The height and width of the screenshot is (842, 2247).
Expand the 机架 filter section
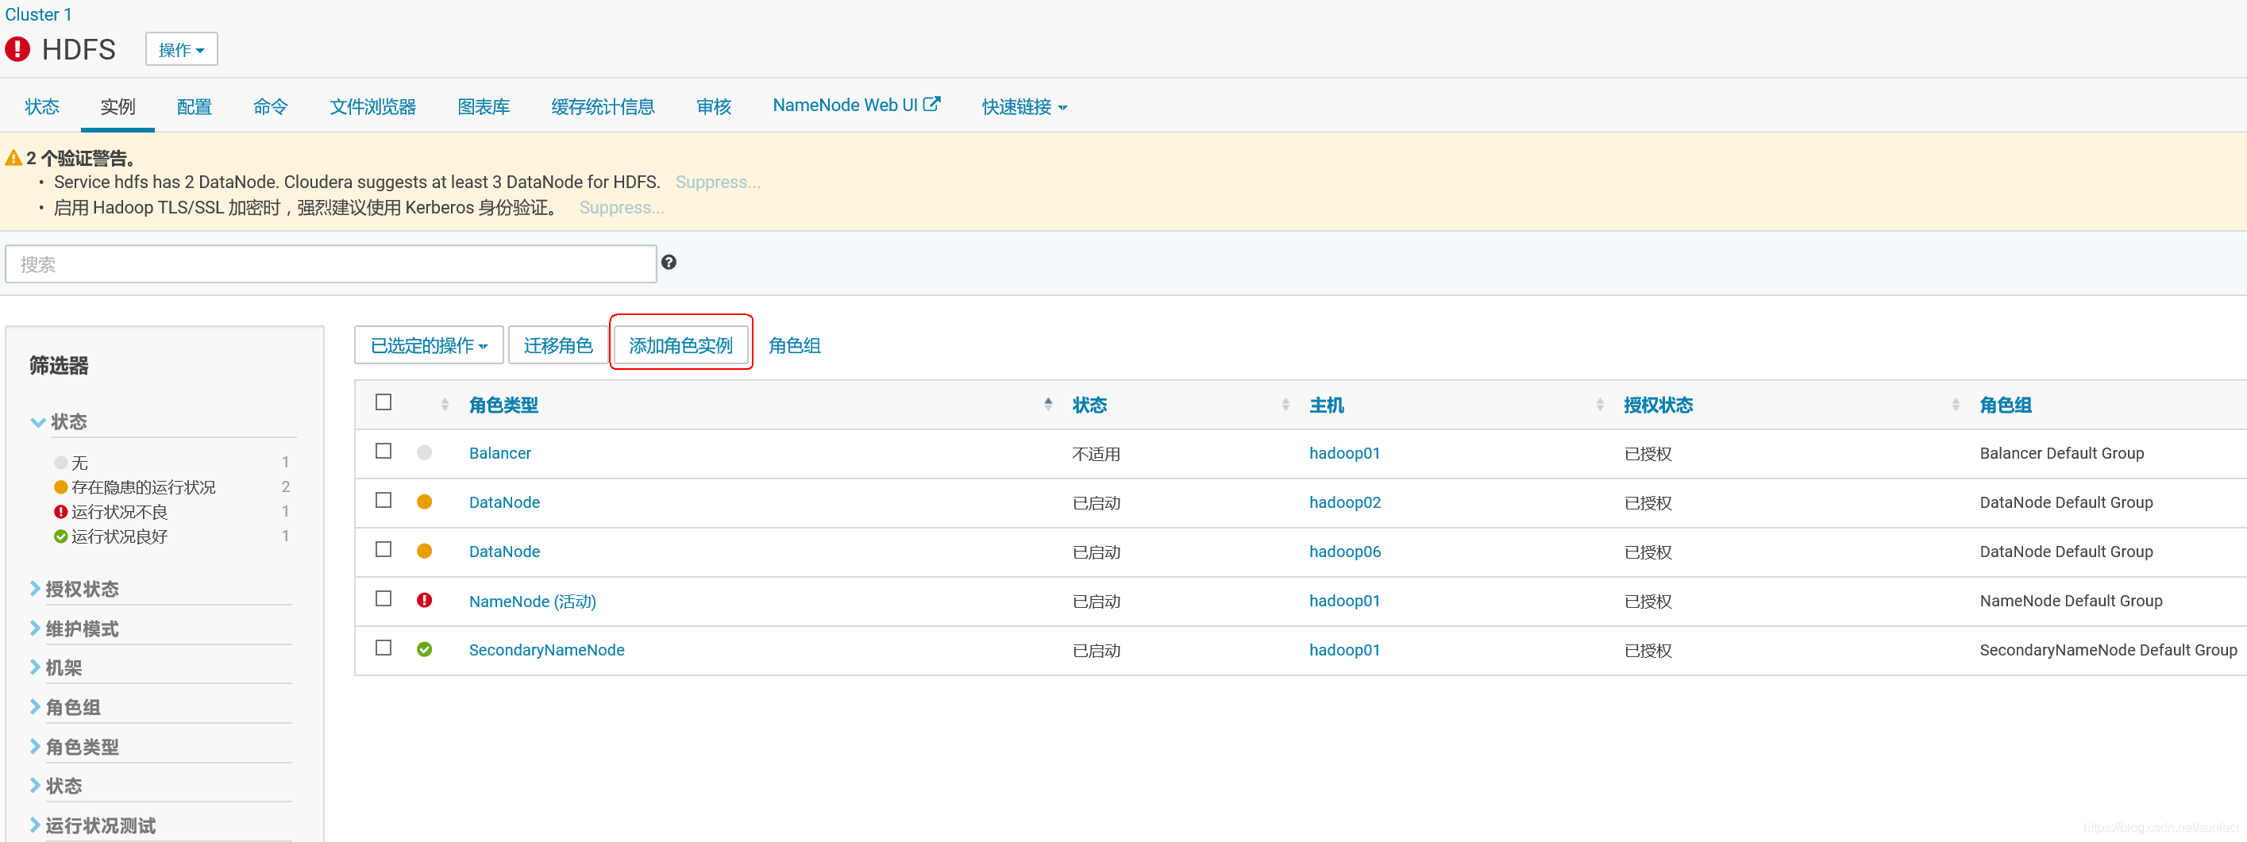[56, 667]
